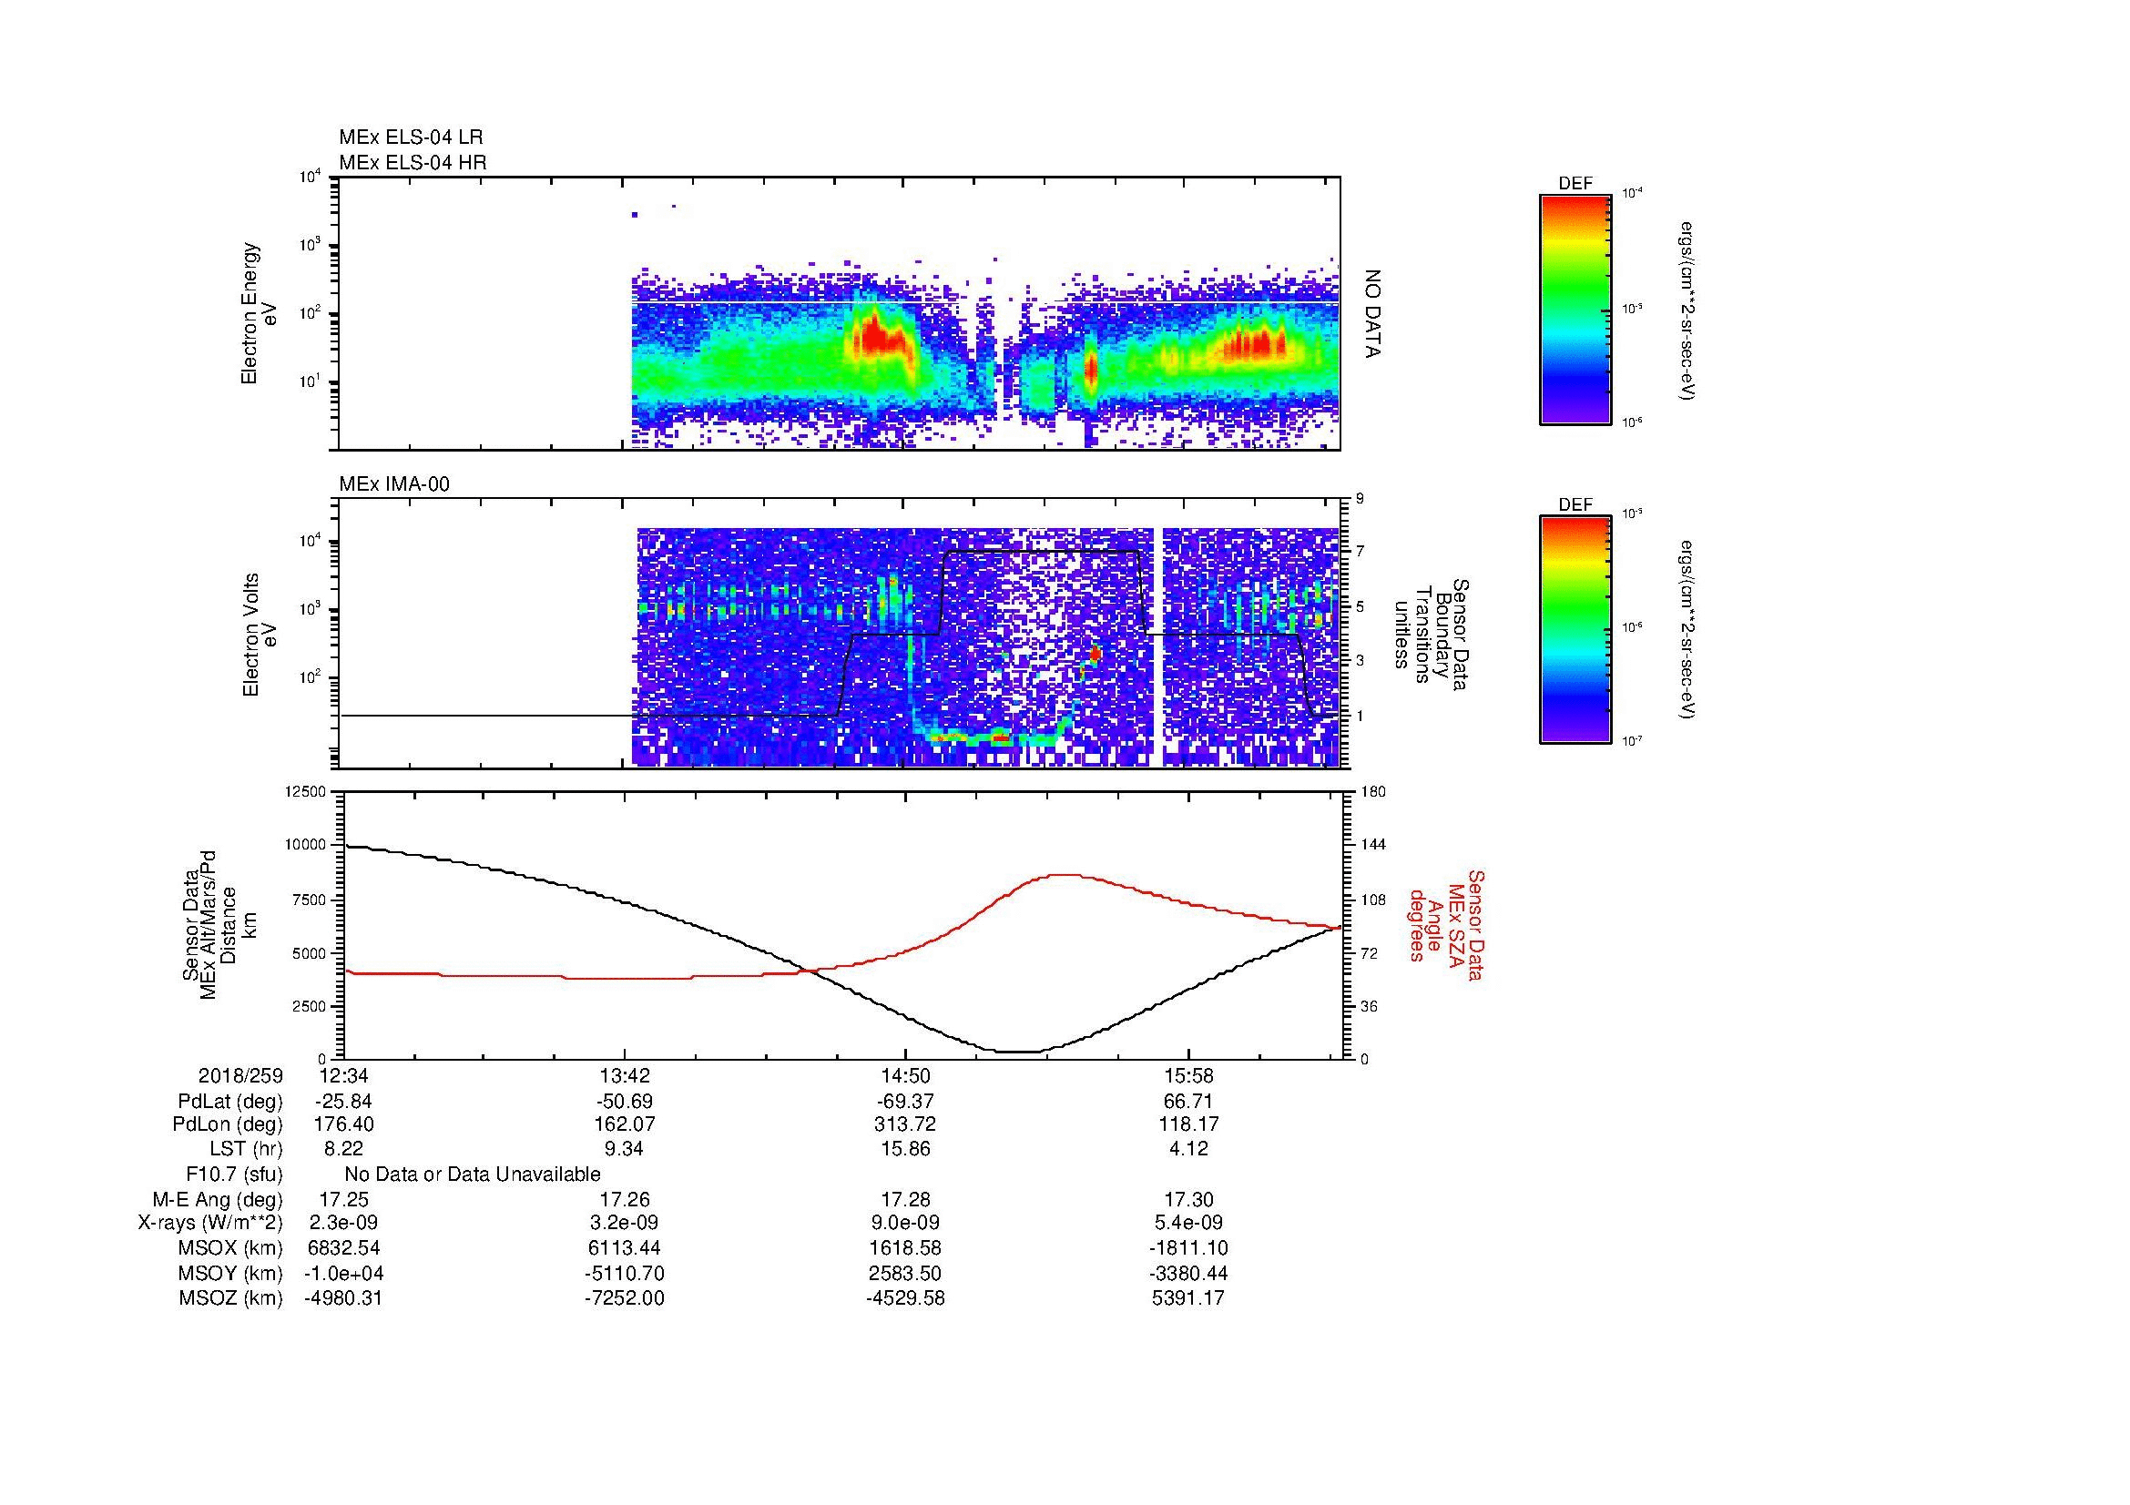Screen dimensions: 2130x1505
Task: Click the lower DEF color bar for the IMA panel
Action: point(1575,630)
